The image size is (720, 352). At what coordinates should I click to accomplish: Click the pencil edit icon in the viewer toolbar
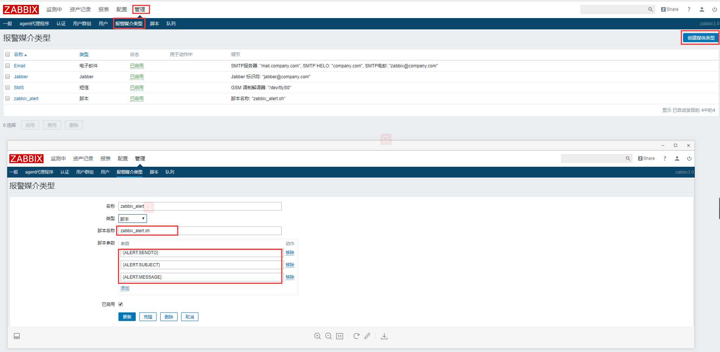pos(368,336)
